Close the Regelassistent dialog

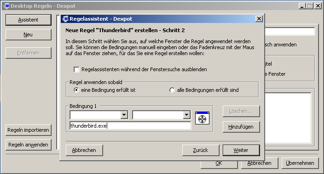(x=259, y=19)
